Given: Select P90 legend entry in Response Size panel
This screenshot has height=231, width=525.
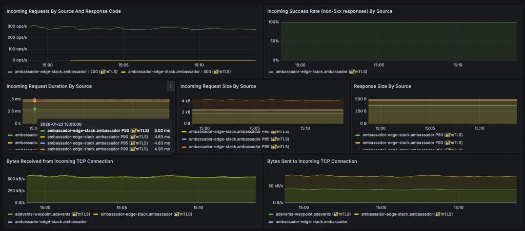Looking at the screenshot, I should pos(413,143).
